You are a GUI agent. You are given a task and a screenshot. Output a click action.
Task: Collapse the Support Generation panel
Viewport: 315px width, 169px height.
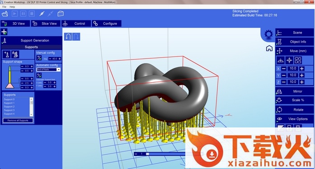pos(31,40)
